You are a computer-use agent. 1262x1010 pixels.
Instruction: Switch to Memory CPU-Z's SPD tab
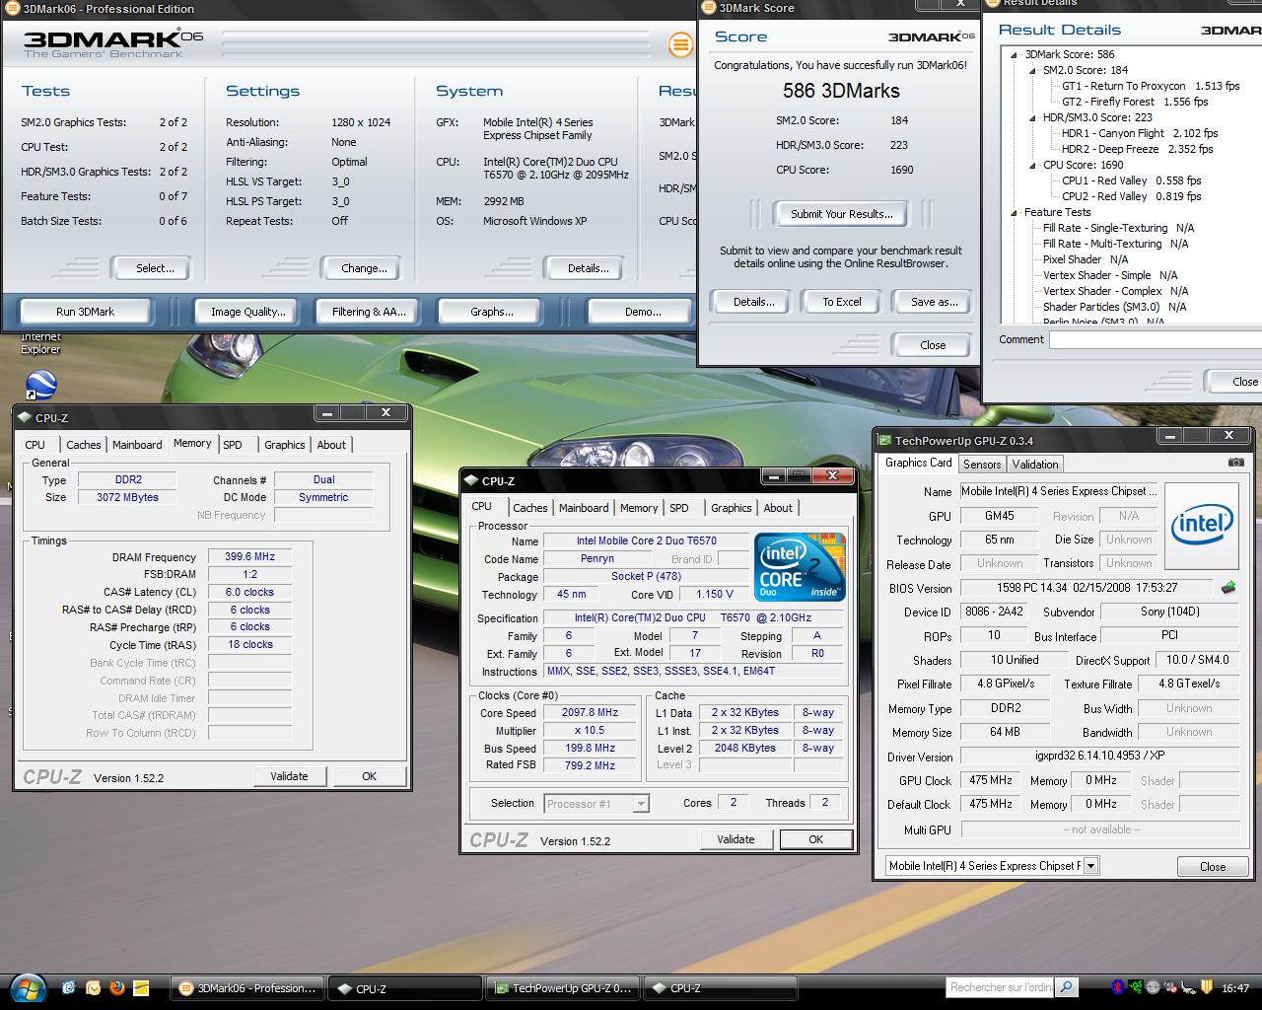click(233, 445)
